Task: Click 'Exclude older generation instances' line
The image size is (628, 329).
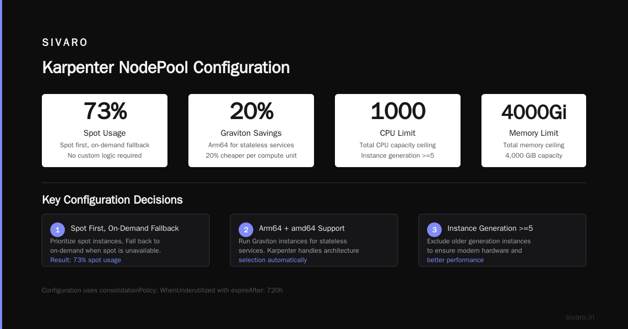Action: coord(479,241)
